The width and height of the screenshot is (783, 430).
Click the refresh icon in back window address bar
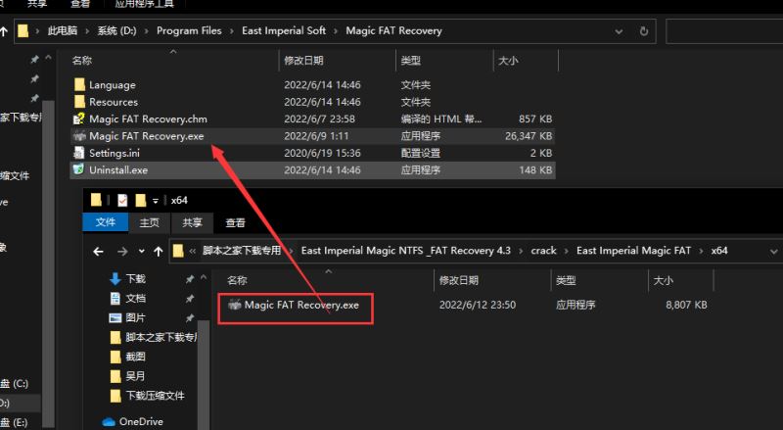tap(644, 31)
